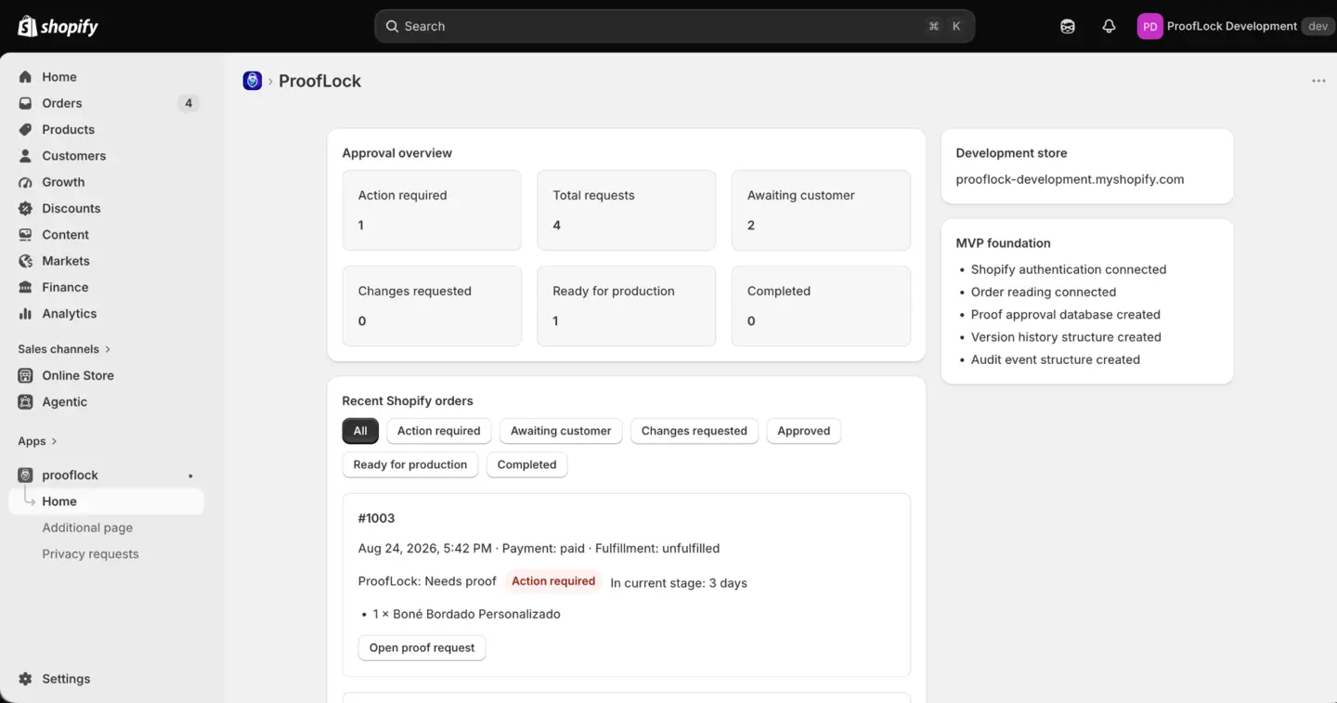Click the Completed overview card
Viewport: 1337px width, 703px height.
click(x=821, y=306)
